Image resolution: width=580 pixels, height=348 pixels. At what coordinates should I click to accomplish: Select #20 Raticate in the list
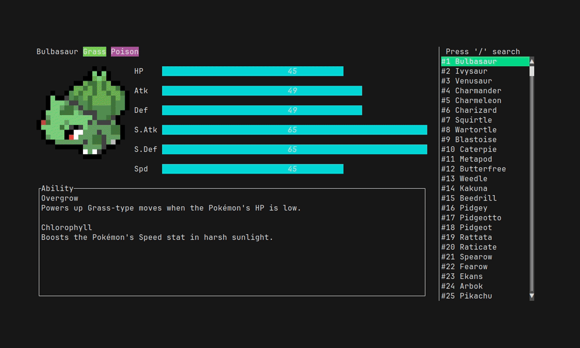(485, 247)
